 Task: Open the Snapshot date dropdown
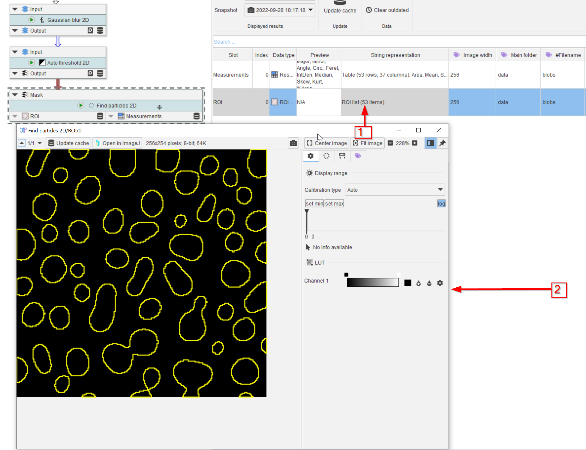tap(280, 10)
